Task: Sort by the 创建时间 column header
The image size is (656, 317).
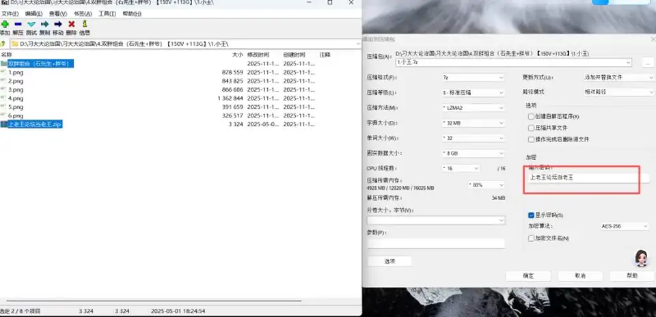Action: [x=294, y=55]
